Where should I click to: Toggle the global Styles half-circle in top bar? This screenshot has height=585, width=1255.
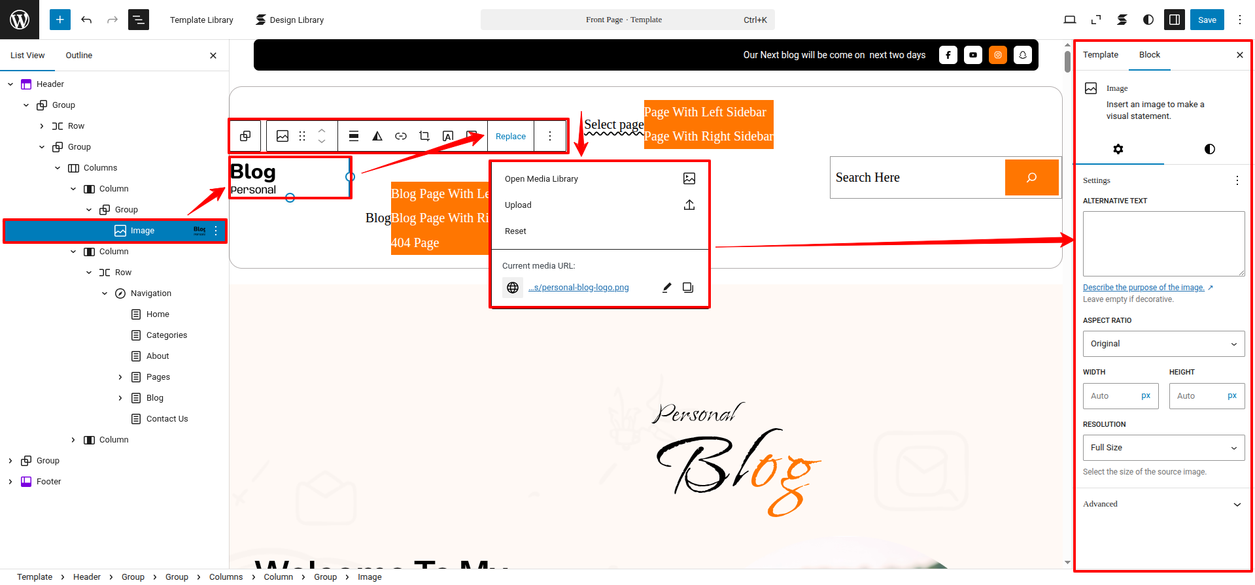[x=1148, y=20]
